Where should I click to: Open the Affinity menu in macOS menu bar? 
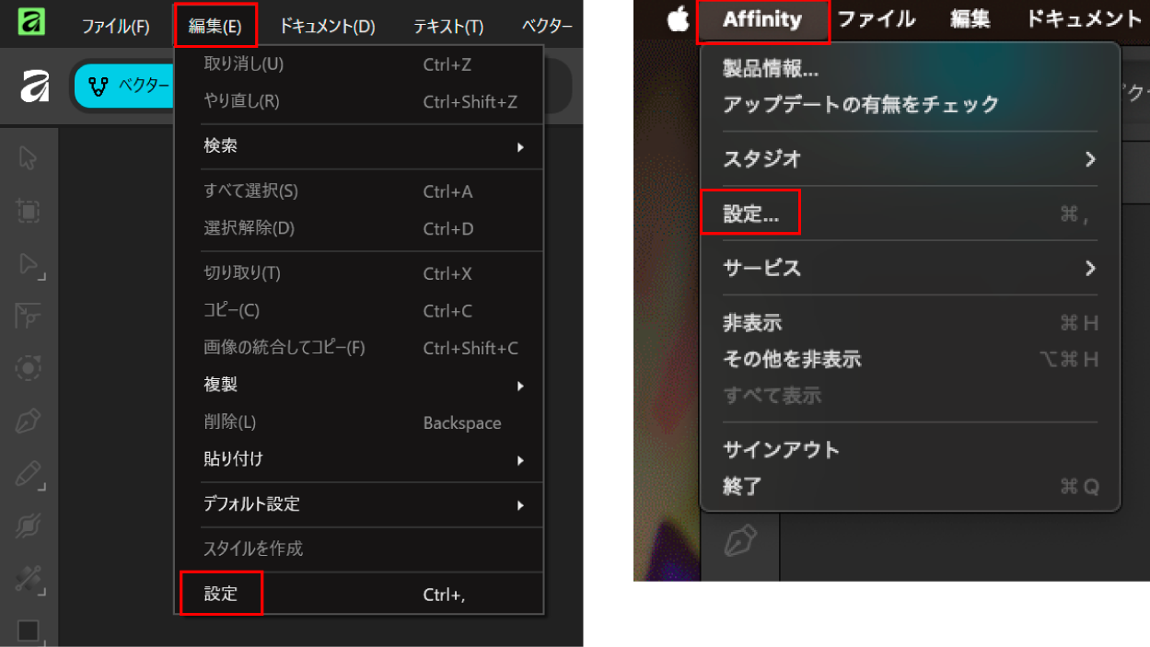pos(763,19)
